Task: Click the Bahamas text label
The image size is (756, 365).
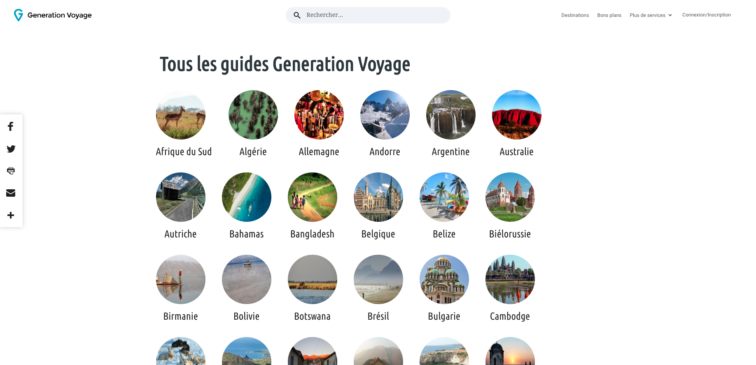Action: tap(247, 234)
